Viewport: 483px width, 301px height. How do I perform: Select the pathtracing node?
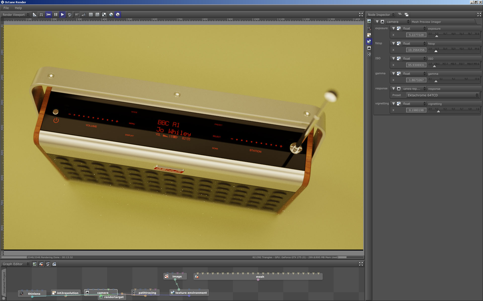147,293
